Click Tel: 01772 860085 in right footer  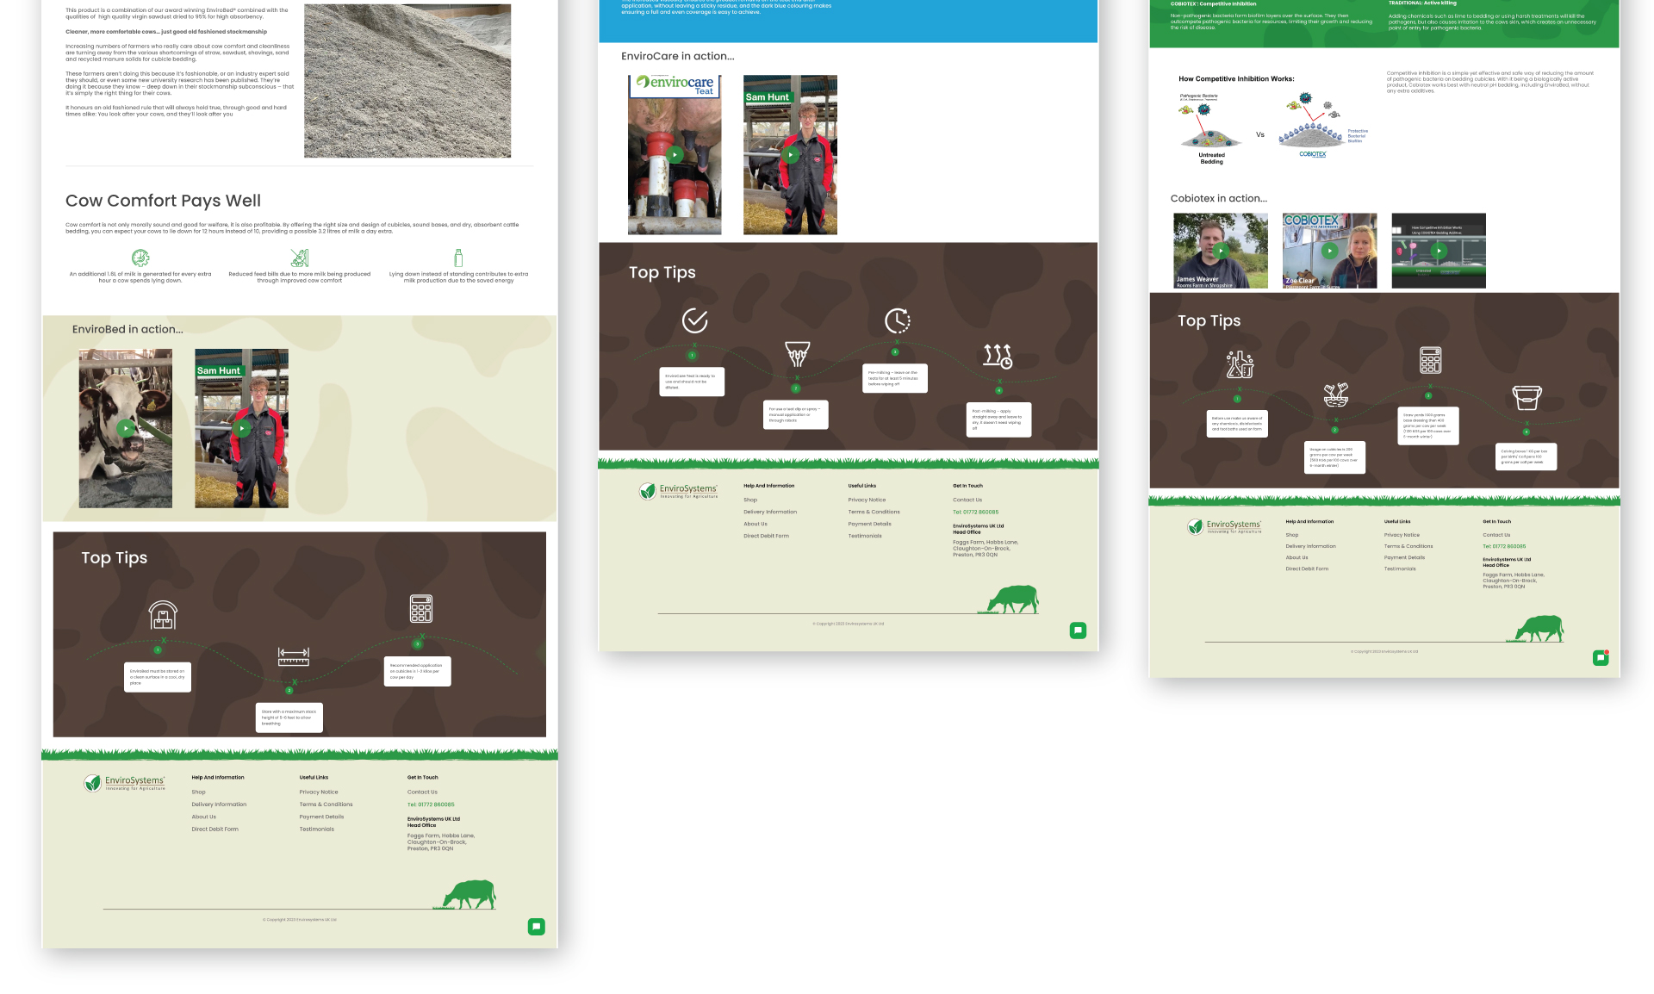click(x=1503, y=546)
